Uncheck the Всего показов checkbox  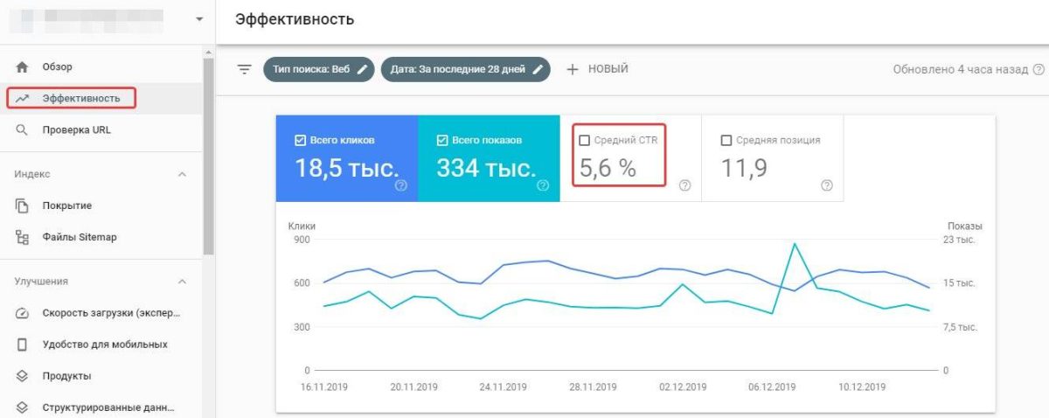pyautogui.click(x=442, y=140)
